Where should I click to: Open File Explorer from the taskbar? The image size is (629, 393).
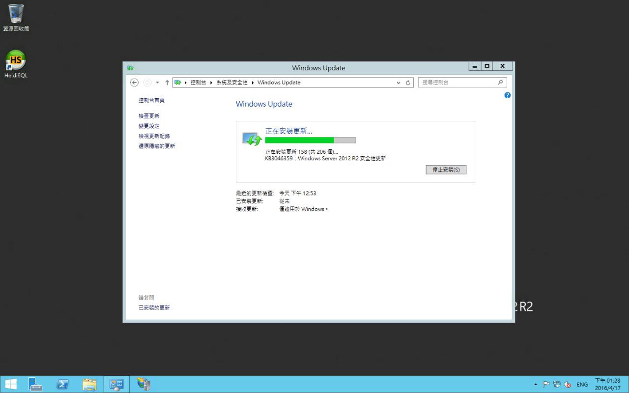89,384
